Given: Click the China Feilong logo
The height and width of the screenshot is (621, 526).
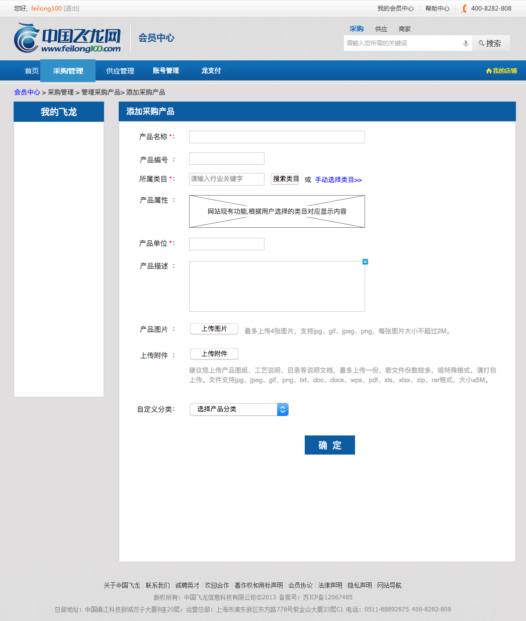Looking at the screenshot, I should point(67,38).
